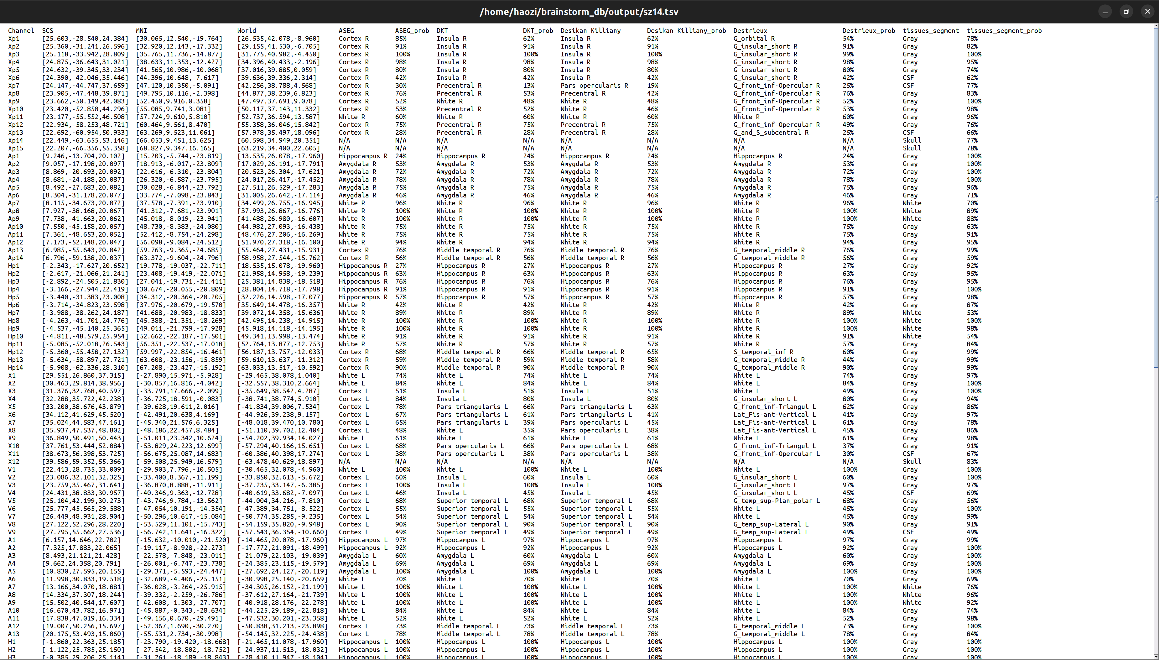The image size is (1159, 660).
Task: Click the 'Lat_Fis-ant-Vertical L' cell in row X6
Action: tap(775, 415)
